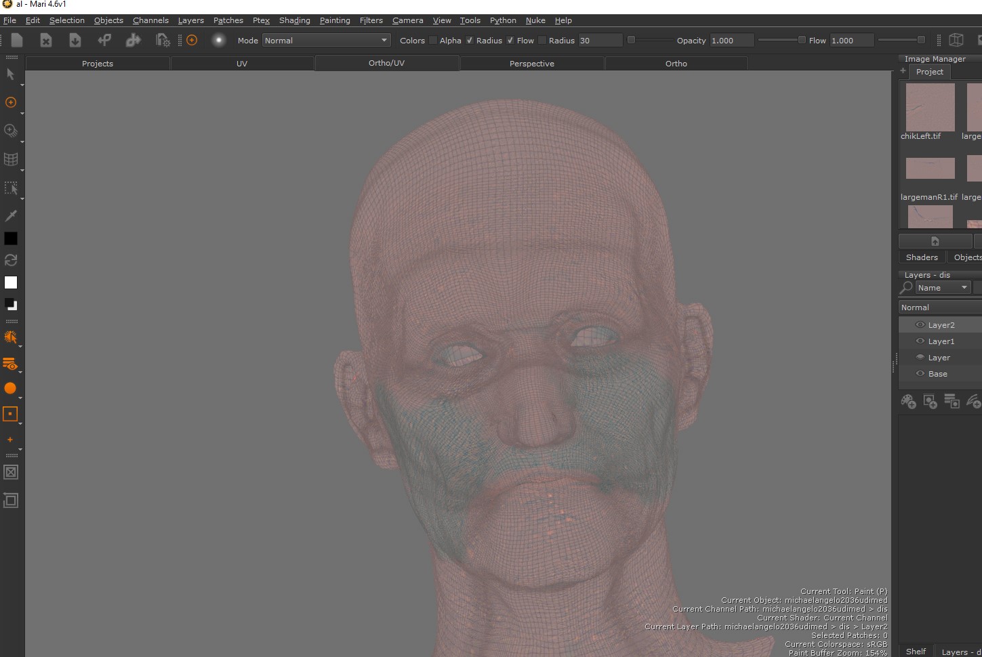Select the black foreground color swatch

[11, 238]
